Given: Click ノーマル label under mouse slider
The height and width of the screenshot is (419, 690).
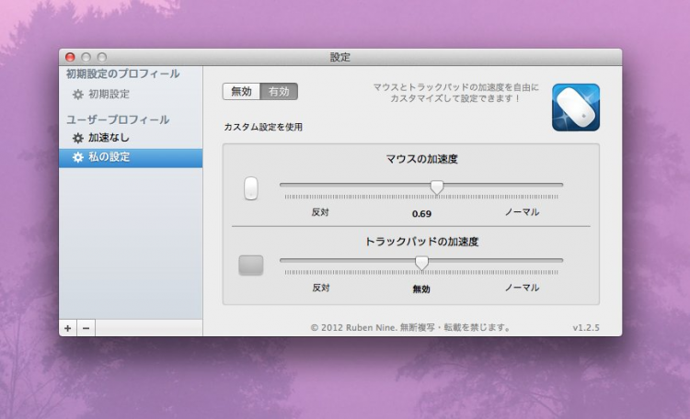Looking at the screenshot, I should [x=522, y=212].
